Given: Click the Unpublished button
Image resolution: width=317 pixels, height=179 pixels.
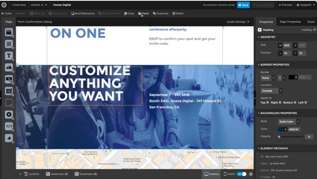Looking at the screenshot, I should coord(263,5).
